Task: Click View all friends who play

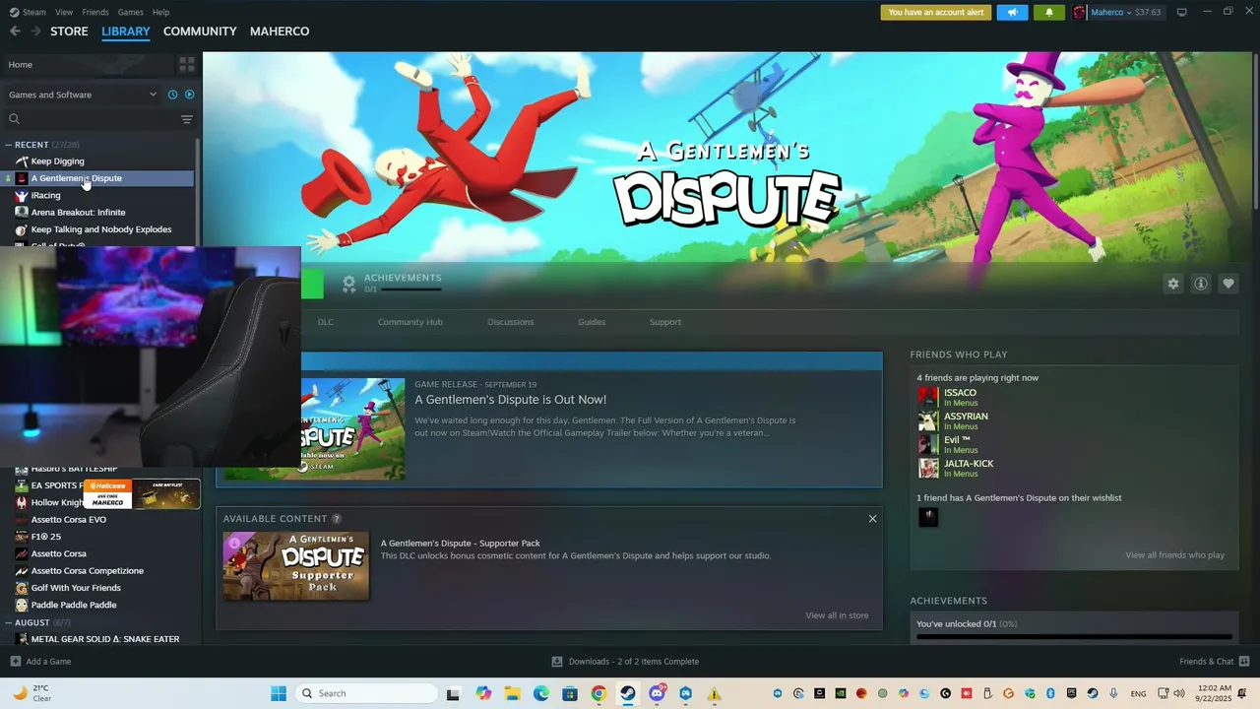Action: (1175, 555)
